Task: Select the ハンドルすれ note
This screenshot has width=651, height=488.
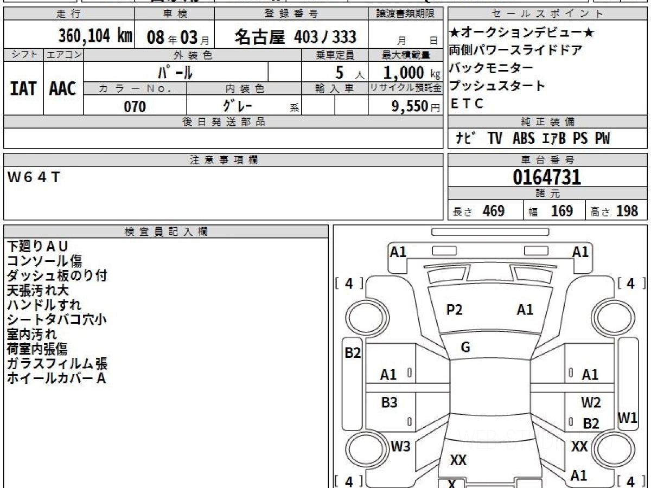Action: pyautogui.click(x=44, y=305)
